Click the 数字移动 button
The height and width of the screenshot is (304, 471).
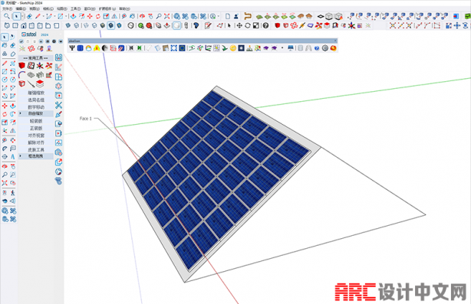click(x=36, y=107)
